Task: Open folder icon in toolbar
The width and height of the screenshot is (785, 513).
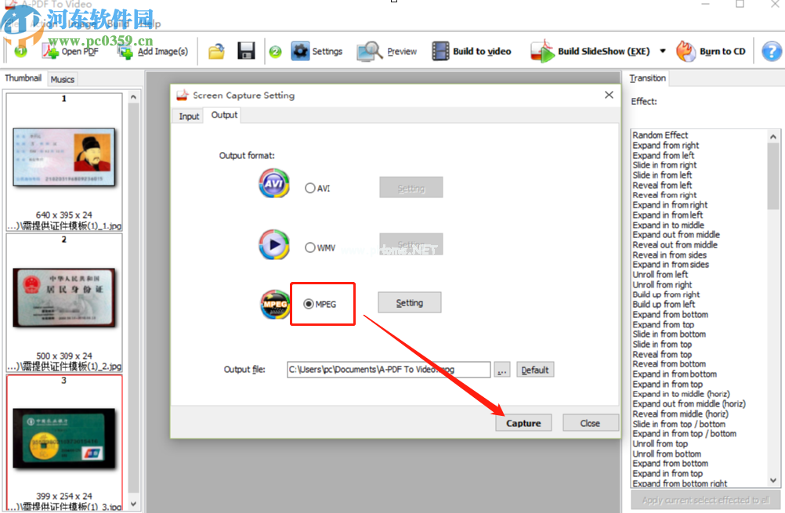Action: 217,52
